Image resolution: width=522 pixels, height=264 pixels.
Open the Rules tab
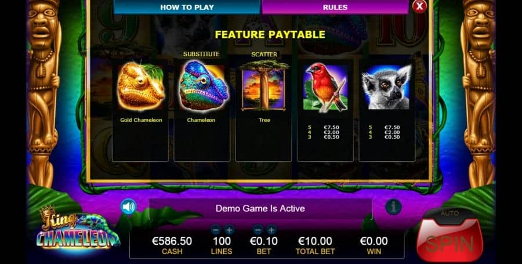click(335, 7)
